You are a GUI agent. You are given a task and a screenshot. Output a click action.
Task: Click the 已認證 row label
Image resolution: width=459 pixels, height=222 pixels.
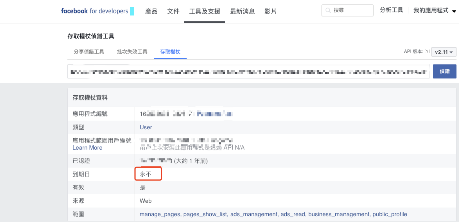[x=81, y=161]
